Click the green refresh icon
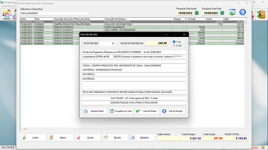 coord(232,13)
